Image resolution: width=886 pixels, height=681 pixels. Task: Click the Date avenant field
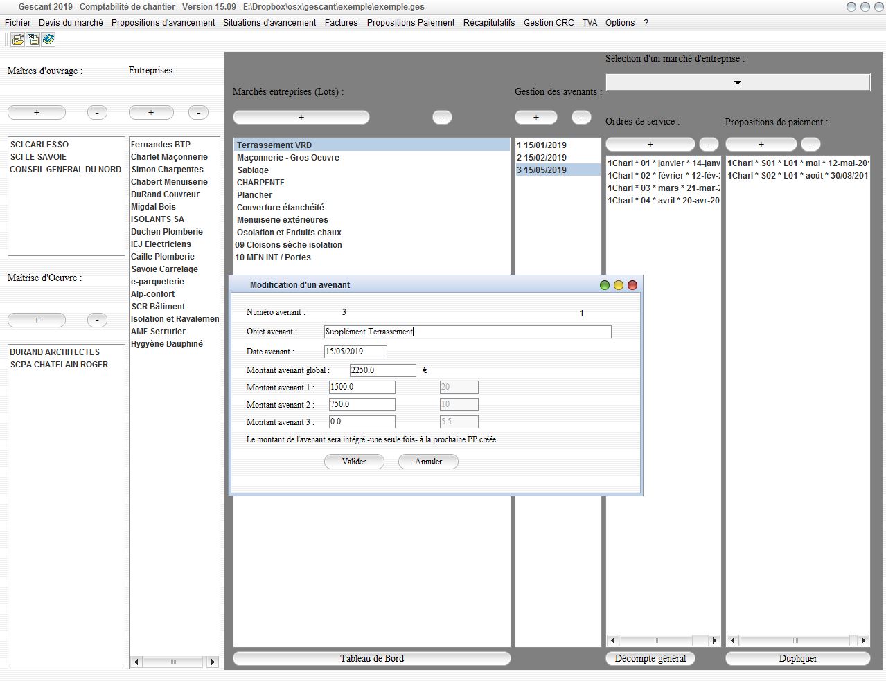tap(355, 352)
